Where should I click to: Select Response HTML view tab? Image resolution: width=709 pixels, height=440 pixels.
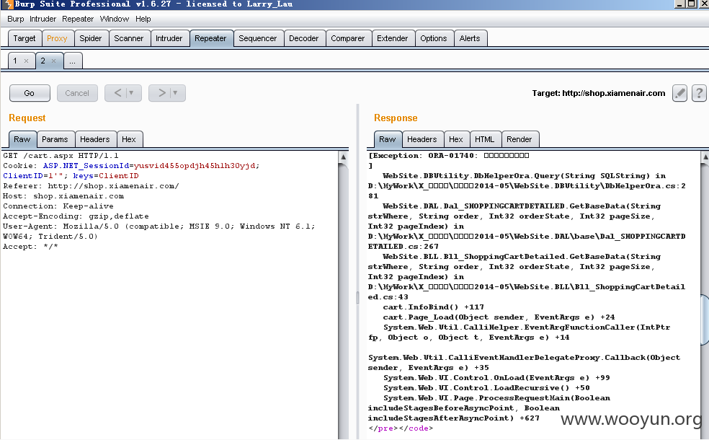pos(485,139)
